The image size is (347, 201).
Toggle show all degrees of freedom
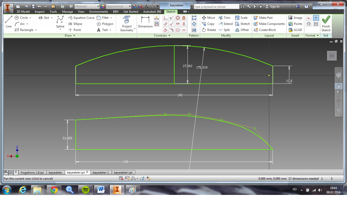[x=148, y=178]
